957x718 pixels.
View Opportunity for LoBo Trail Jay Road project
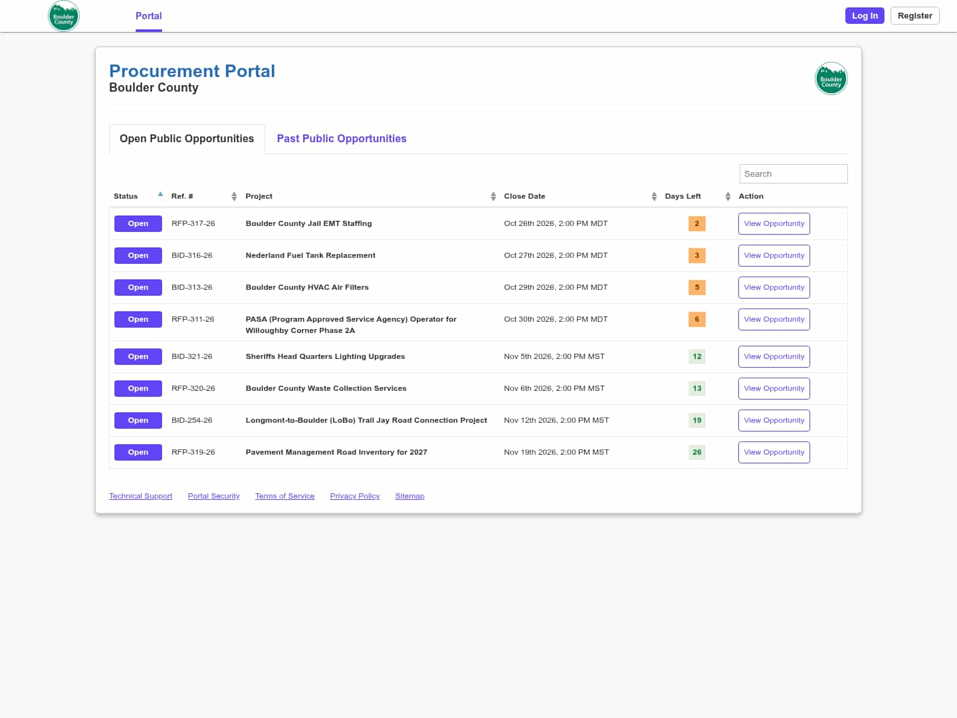tap(774, 420)
